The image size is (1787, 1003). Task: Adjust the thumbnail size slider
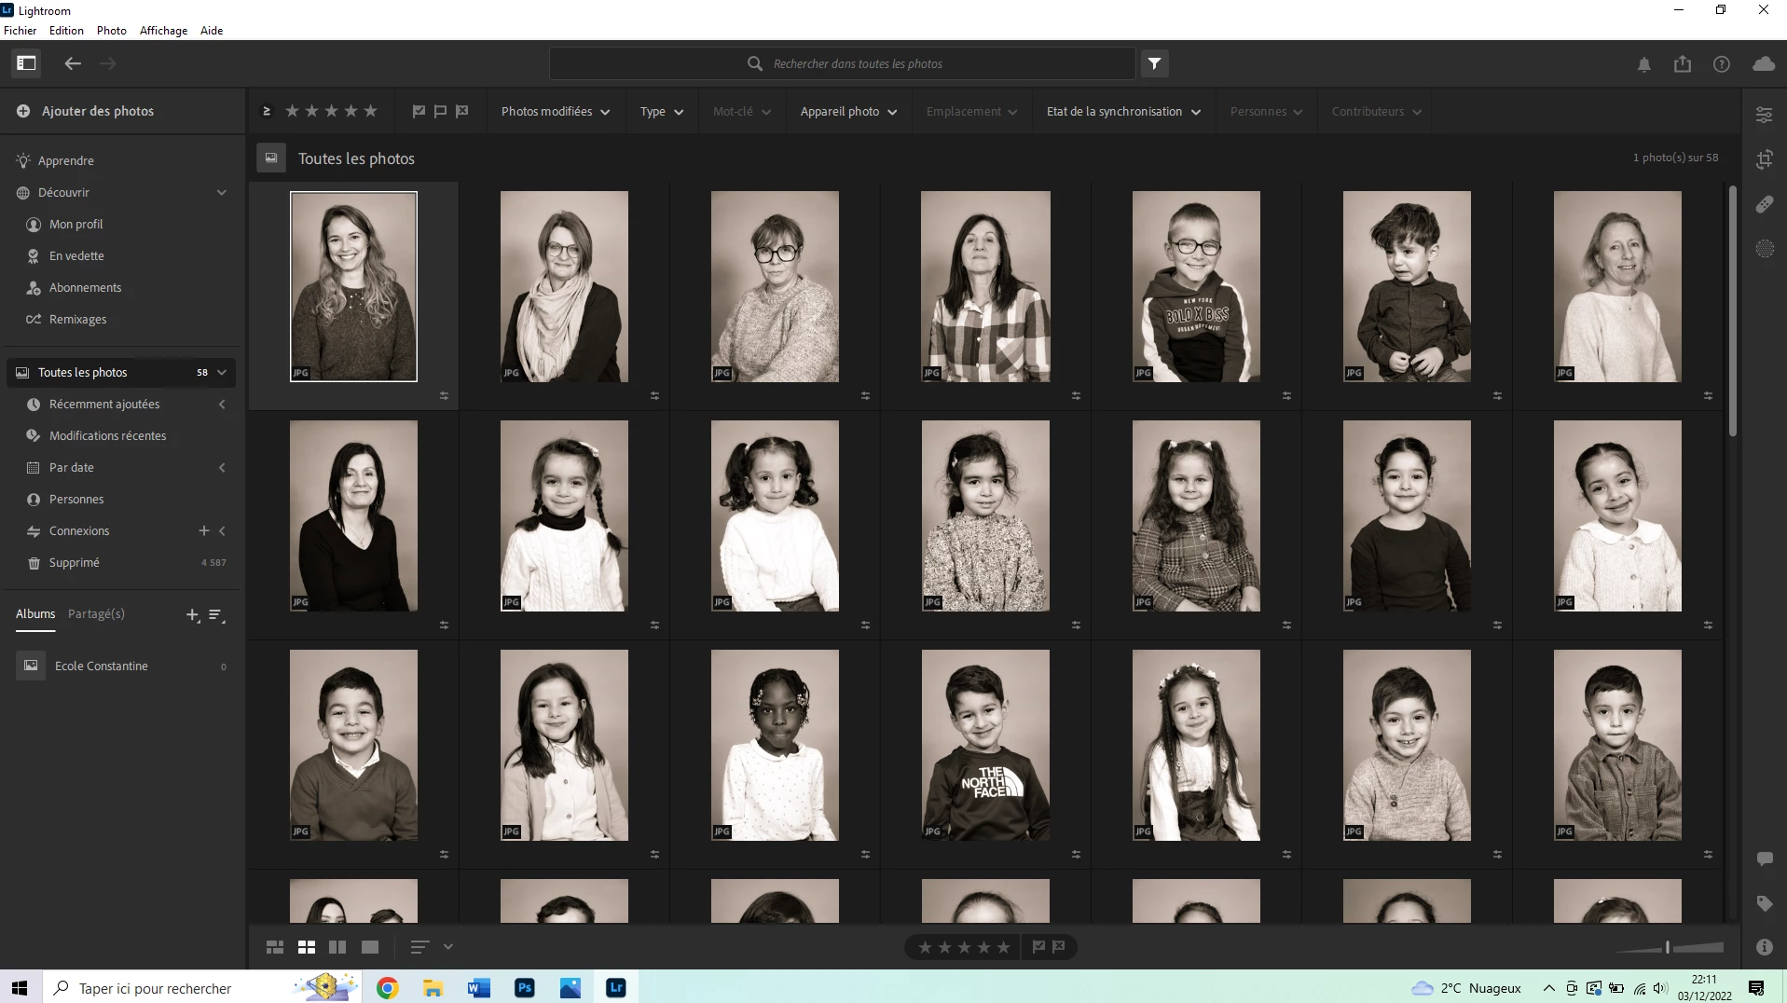1668,947
